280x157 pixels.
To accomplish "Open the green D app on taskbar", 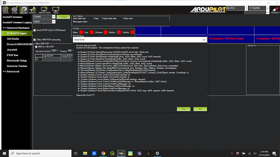I will click(130, 153).
